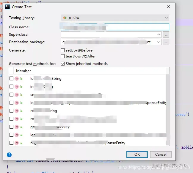The height and width of the screenshot is (173, 193).
Task: Open help with the question mark icon
Action: coord(9,155)
